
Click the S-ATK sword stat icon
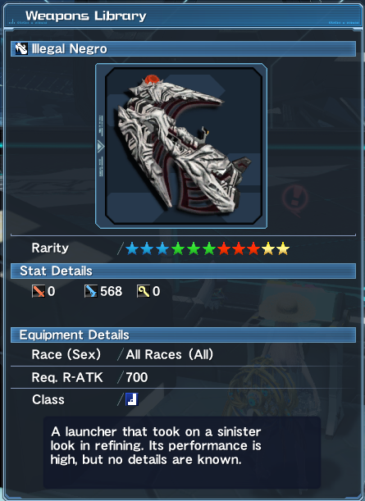tap(38, 291)
